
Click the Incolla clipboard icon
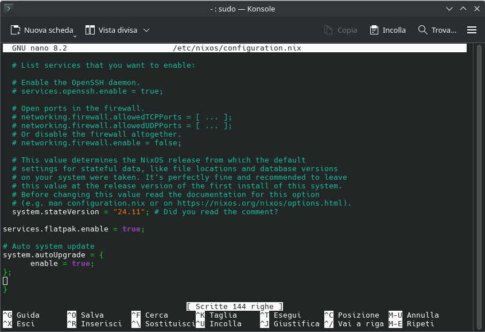click(x=374, y=30)
